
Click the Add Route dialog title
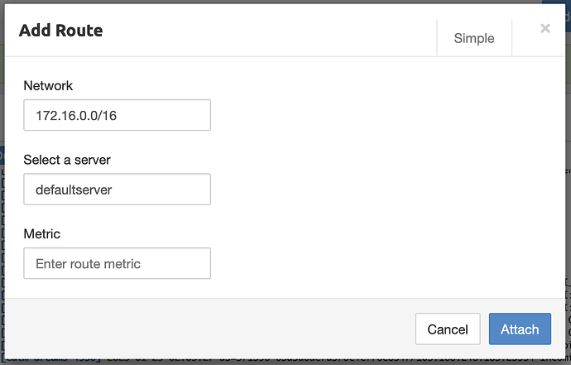point(61,31)
